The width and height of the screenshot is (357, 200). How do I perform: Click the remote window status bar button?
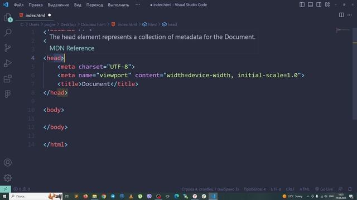coord(5,189)
